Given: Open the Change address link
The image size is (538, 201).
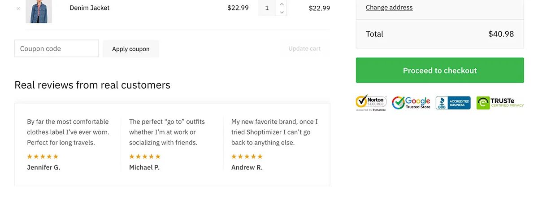Looking at the screenshot, I should coord(389,7).
